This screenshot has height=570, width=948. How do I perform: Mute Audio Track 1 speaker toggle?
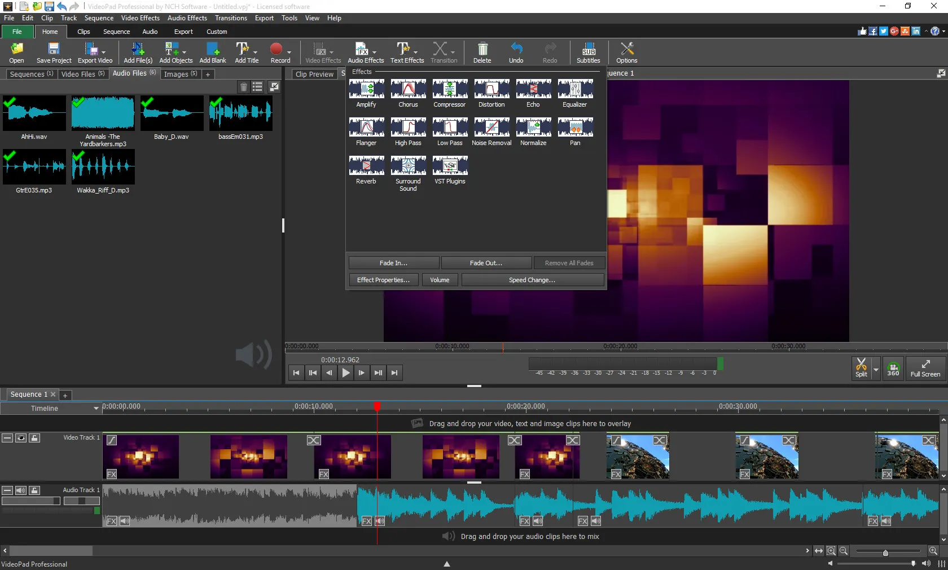(21, 490)
